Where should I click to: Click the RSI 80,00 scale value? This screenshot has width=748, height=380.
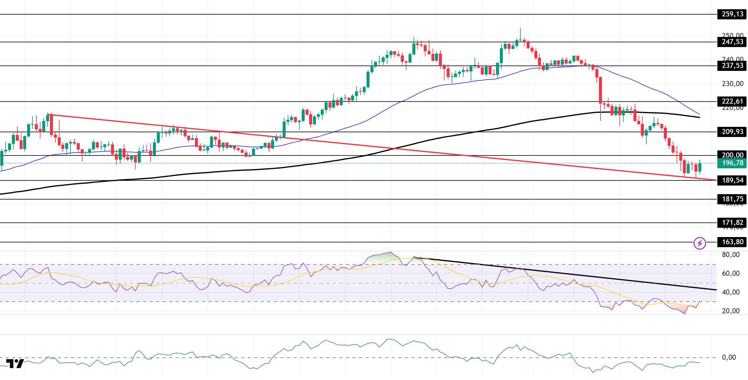click(731, 255)
